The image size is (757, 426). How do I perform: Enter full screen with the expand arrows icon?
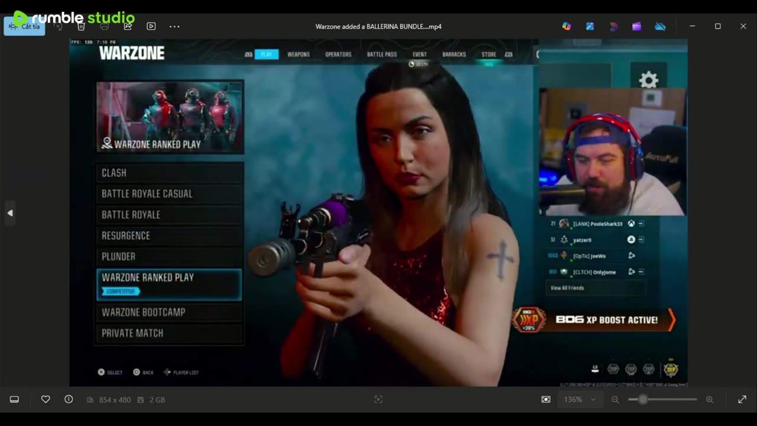coord(742,400)
